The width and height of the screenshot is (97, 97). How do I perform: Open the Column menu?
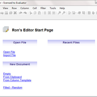pos(25,8)
